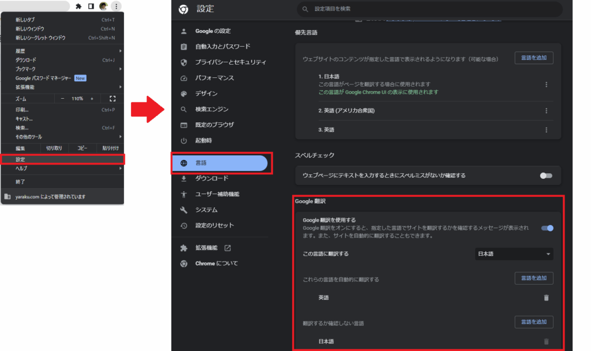Click the external link icon beside 拡張機能
Screen dimensions: 591x351
point(227,248)
